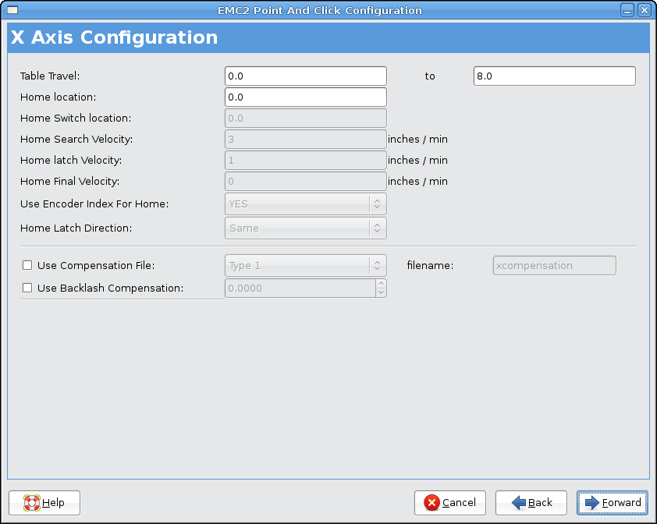The image size is (657, 524).
Task: Increase backlash compensation value with up arrow
Action: 381,284
